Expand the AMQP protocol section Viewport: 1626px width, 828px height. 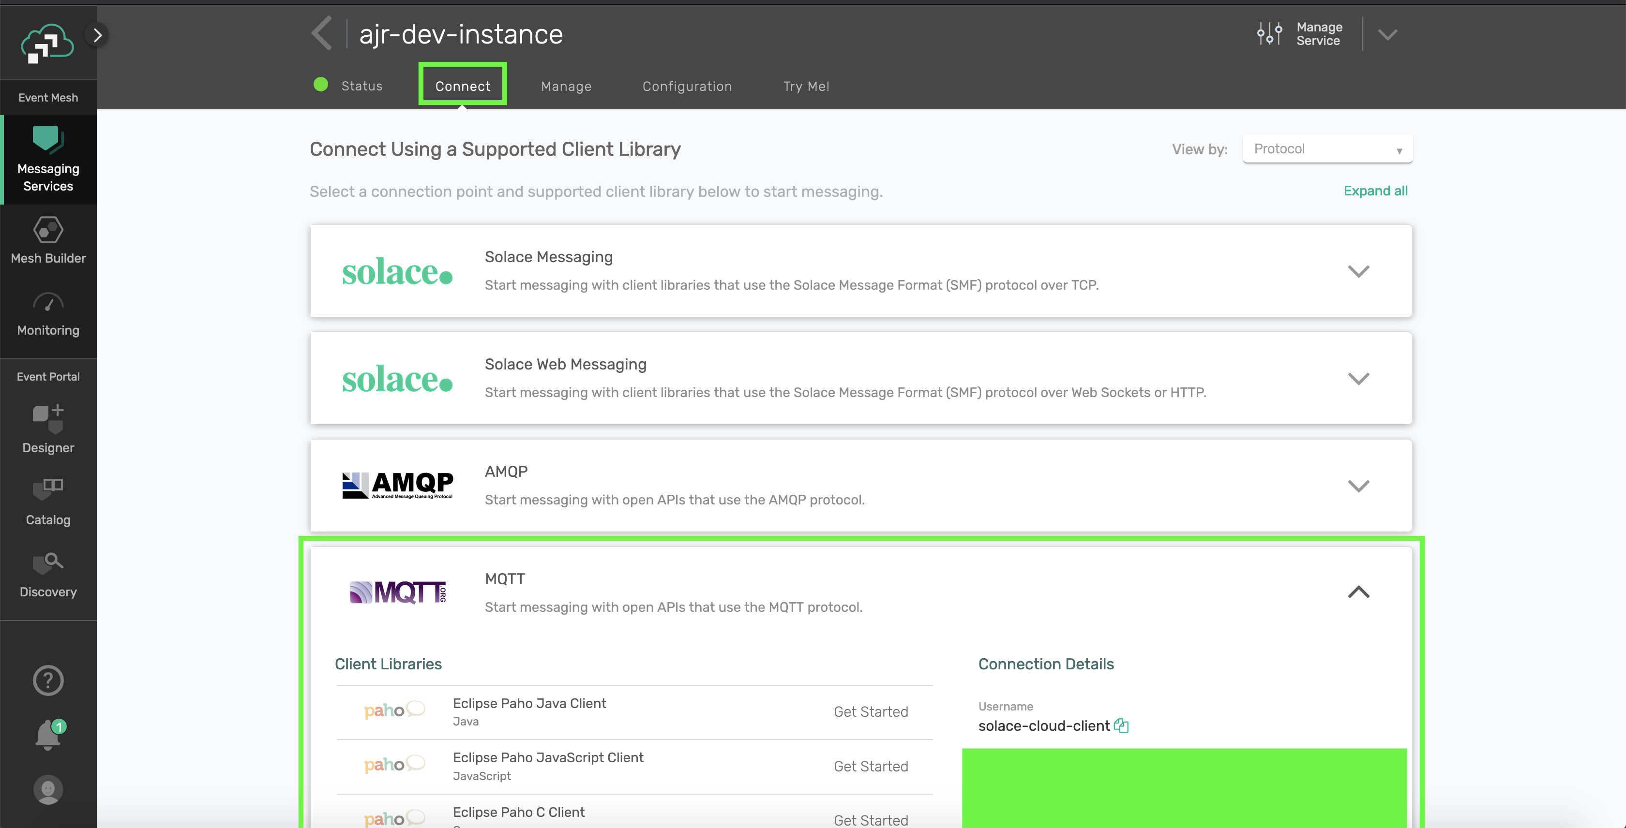[x=1358, y=486]
